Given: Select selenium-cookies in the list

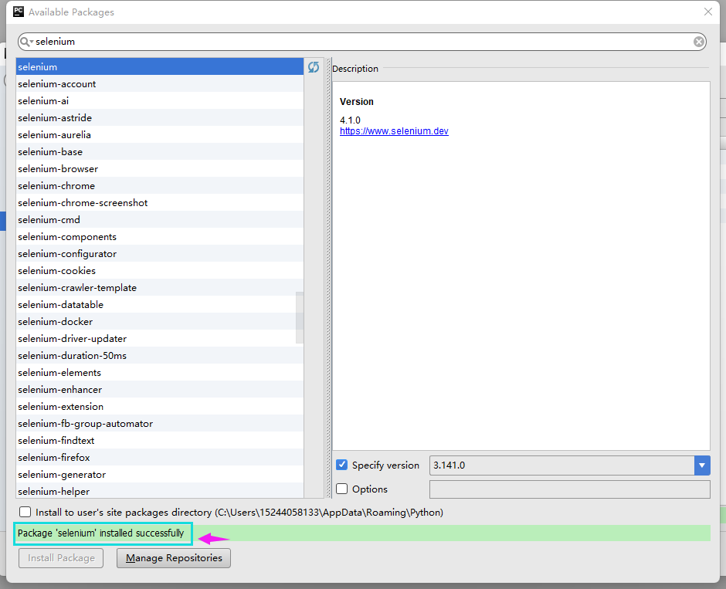Looking at the screenshot, I should point(160,270).
